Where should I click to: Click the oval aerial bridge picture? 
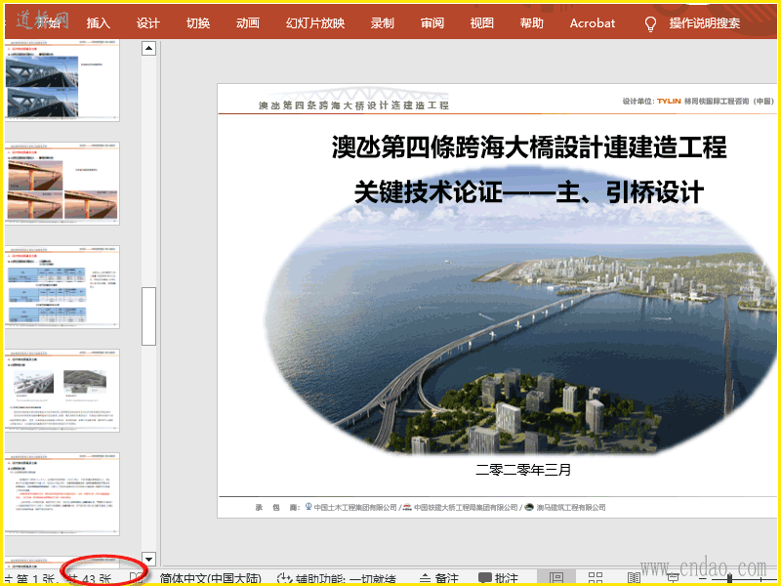point(520,312)
